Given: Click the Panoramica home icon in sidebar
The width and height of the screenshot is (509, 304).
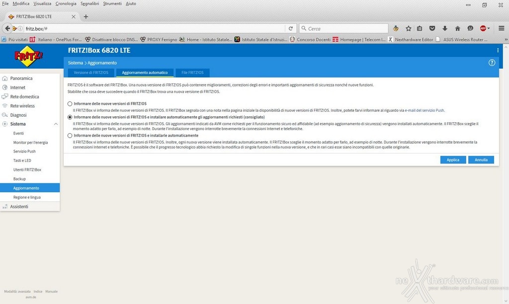Looking at the screenshot, I should click(x=5, y=78).
